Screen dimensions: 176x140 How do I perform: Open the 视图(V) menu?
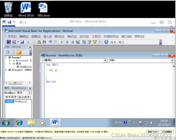coord(36,37)
